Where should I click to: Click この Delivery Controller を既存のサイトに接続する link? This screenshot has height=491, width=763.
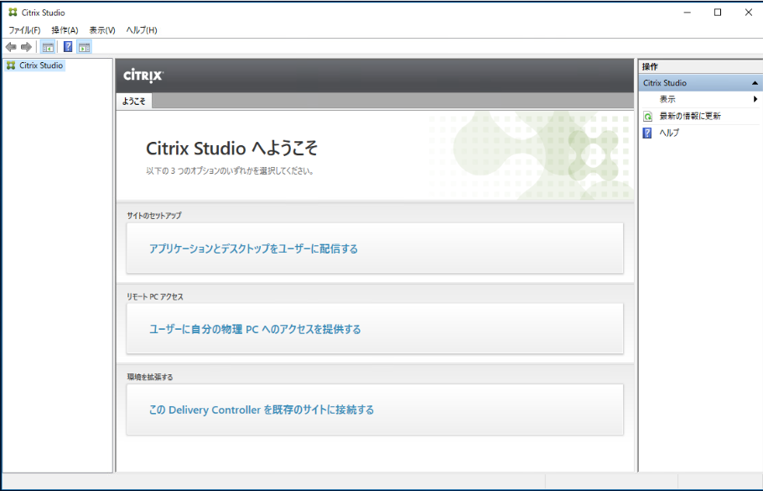(262, 410)
